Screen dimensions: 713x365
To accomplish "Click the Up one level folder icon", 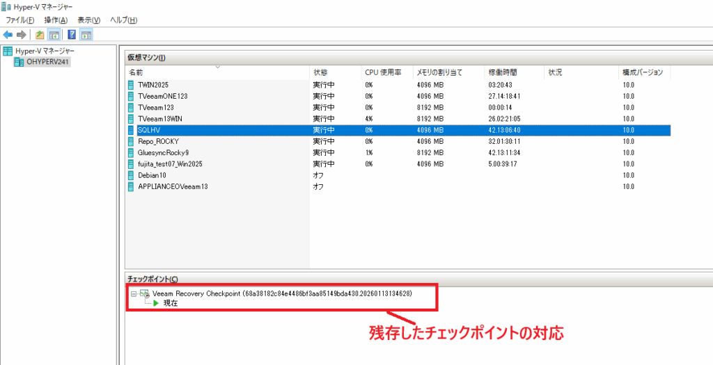I will 40,35.
